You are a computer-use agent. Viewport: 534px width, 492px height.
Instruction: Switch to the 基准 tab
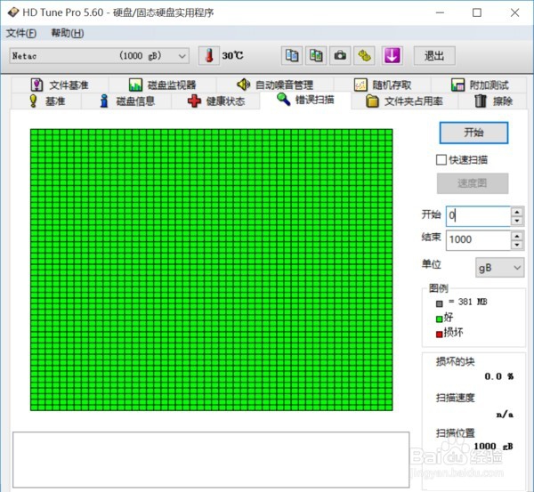pyautogui.click(x=46, y=101)
